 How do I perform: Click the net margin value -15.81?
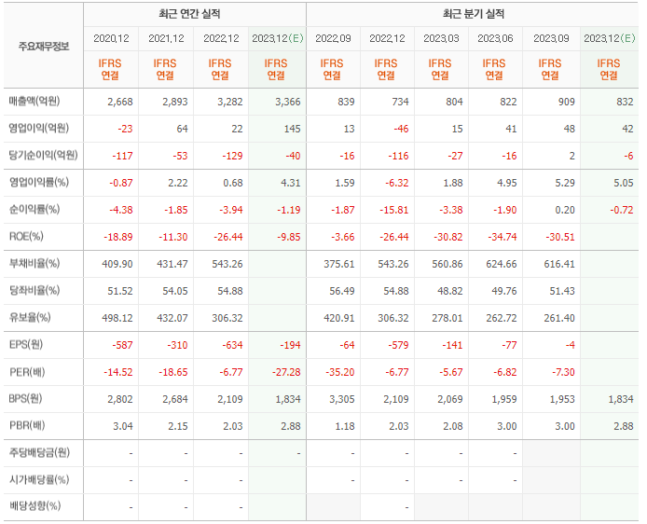(394, 210)
